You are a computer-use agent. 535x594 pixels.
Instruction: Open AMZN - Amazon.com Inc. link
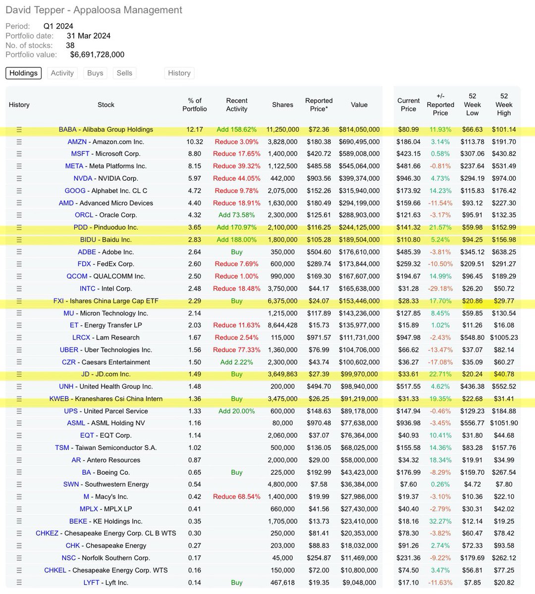pyautogui.click(x=106, y=142)
